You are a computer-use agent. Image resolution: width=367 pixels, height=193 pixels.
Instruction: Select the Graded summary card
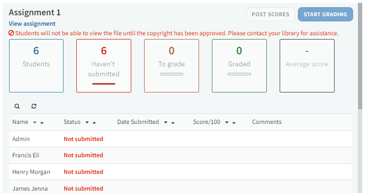(x=239, y=66)
